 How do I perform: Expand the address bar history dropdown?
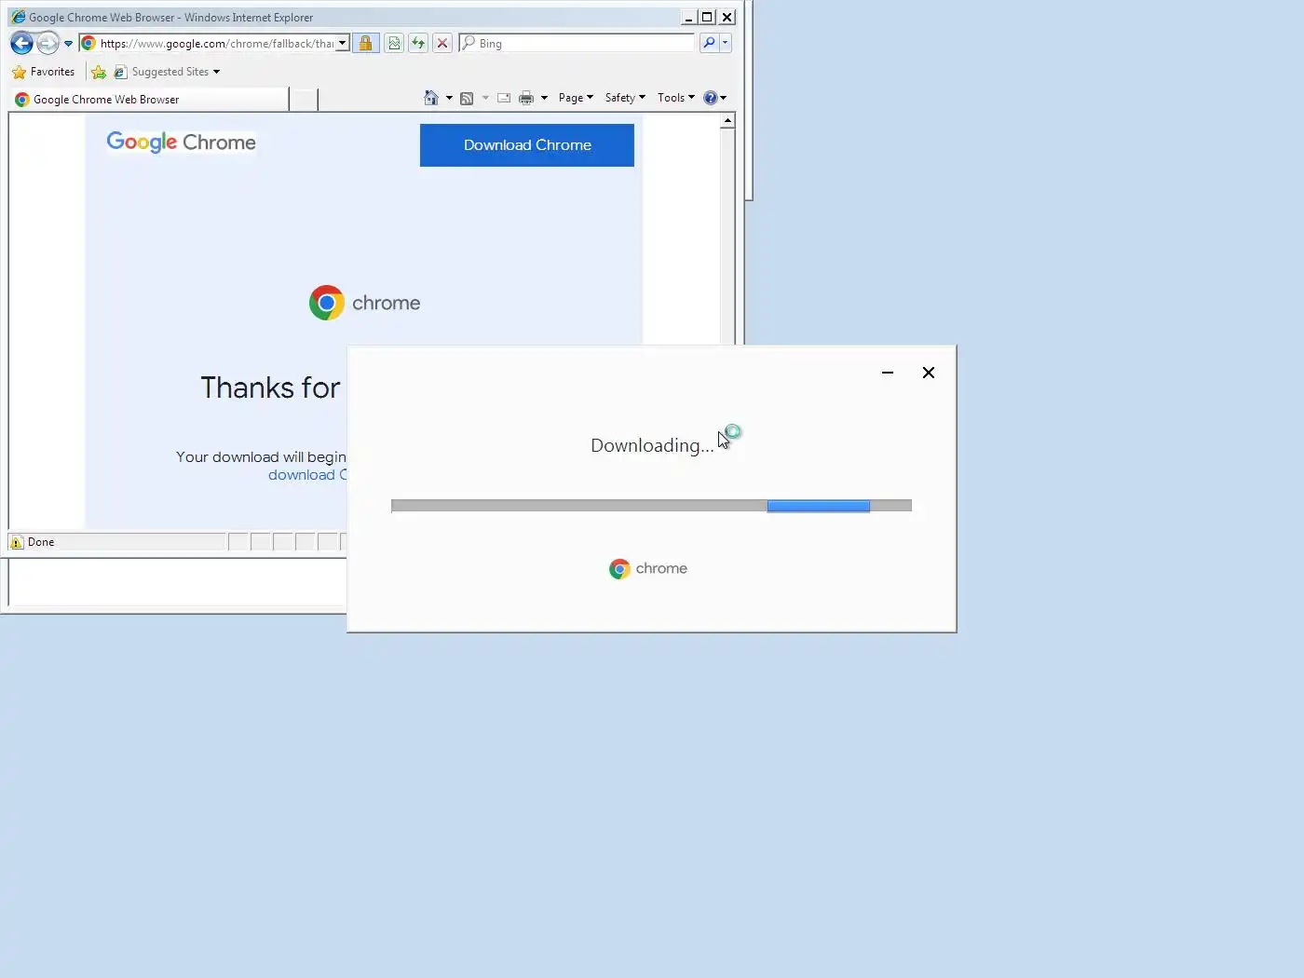[343, 44]
